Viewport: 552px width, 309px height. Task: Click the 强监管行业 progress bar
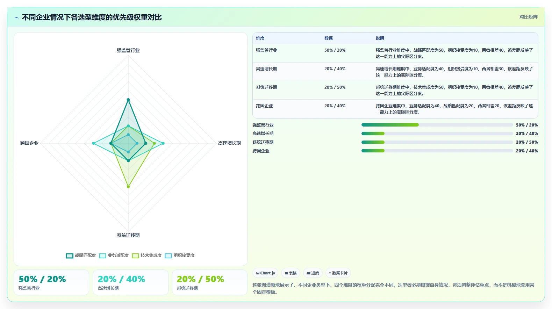tap(437, 125)
